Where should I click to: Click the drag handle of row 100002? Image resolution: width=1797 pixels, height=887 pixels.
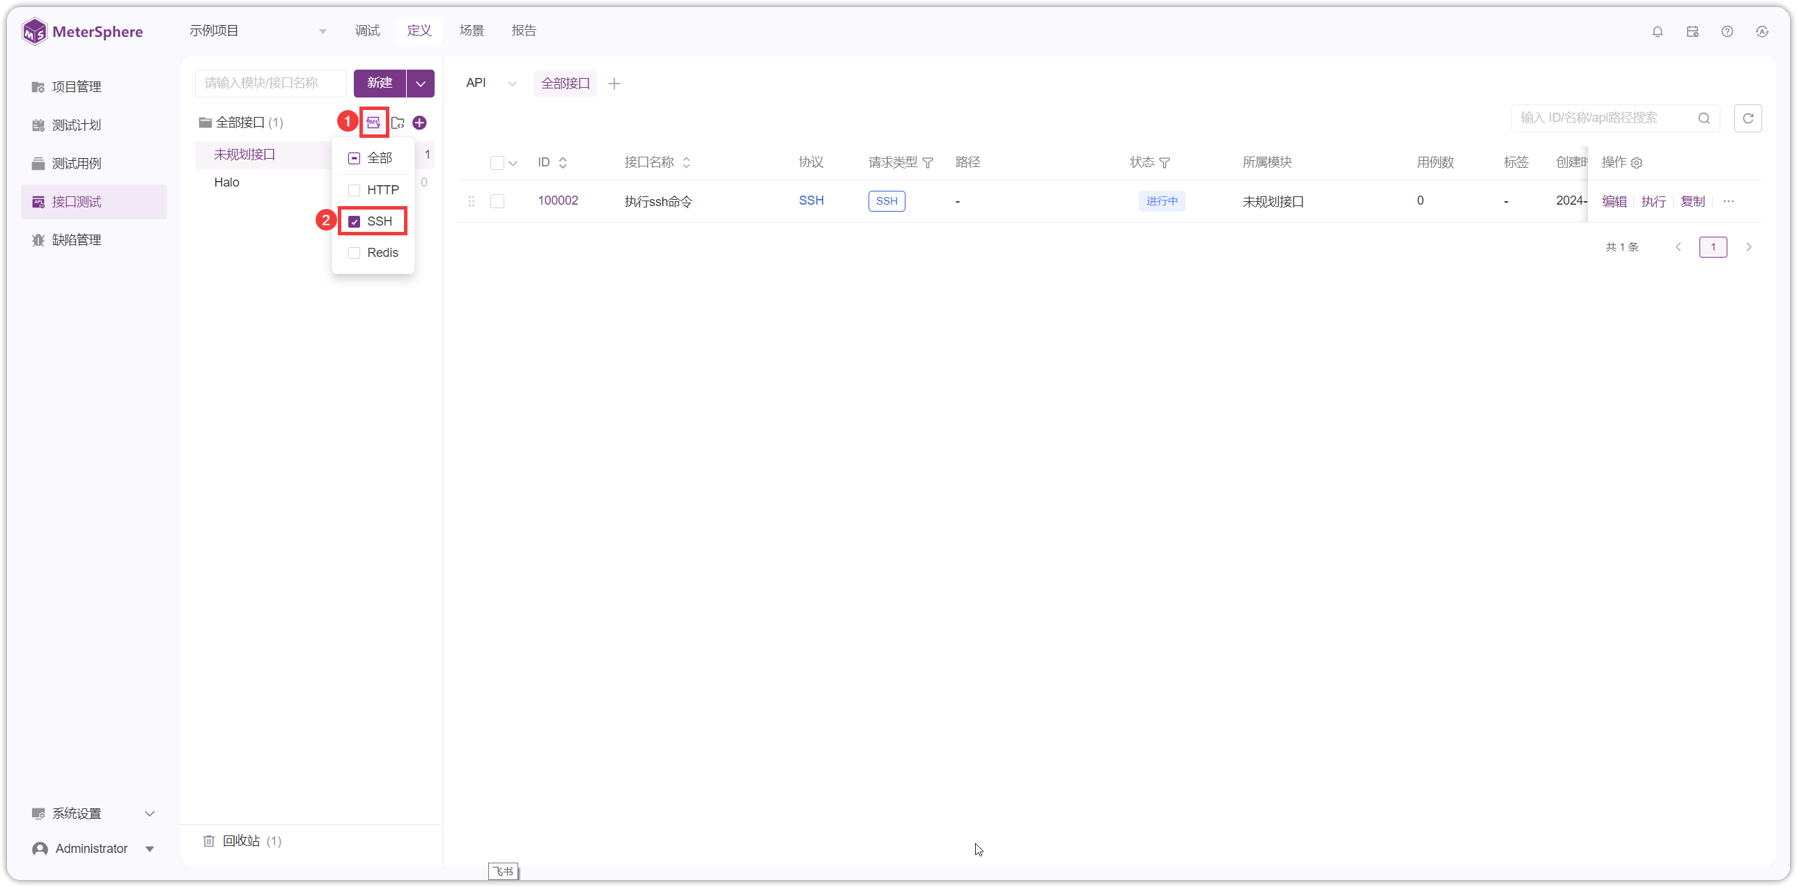tap(472, 201)
